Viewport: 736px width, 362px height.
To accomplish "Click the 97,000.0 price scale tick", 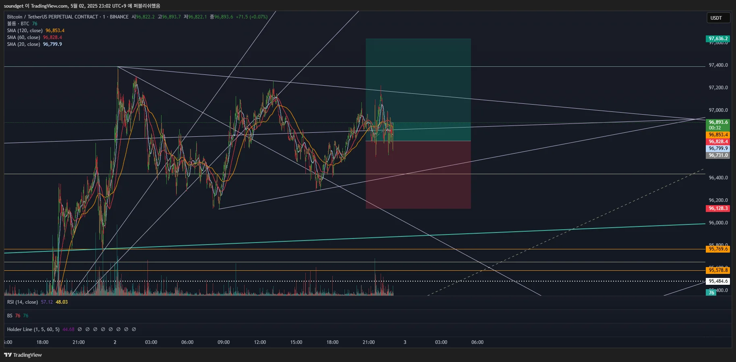I will [x=718, y=110].
